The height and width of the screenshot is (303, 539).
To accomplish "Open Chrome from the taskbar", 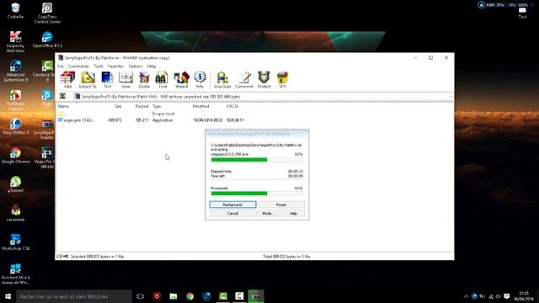I will pyautogui.click(x=189, y=296).
